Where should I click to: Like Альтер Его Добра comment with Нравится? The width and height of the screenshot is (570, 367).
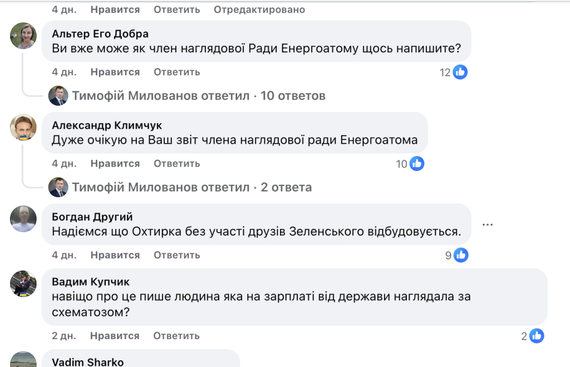coord(115,72)
